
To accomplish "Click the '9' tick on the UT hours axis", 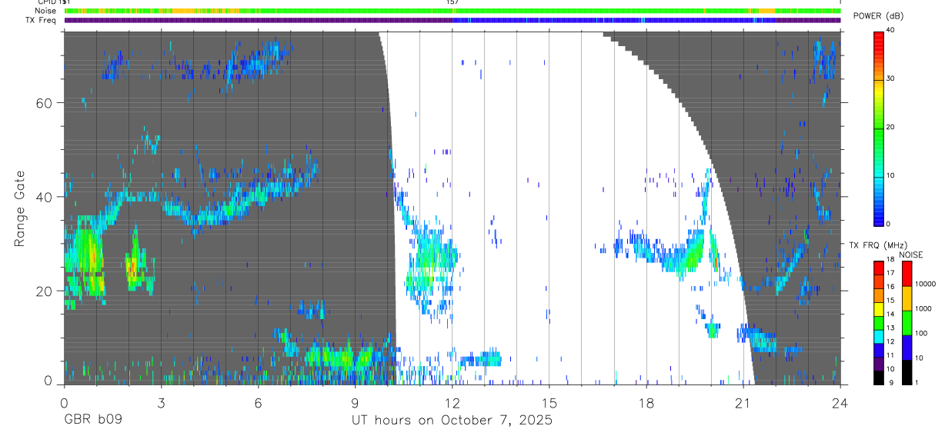I will (x=355, y=402).
